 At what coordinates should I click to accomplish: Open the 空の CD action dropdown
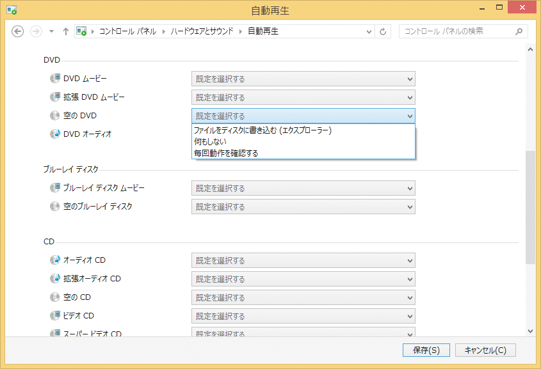[x=303, y=297]
